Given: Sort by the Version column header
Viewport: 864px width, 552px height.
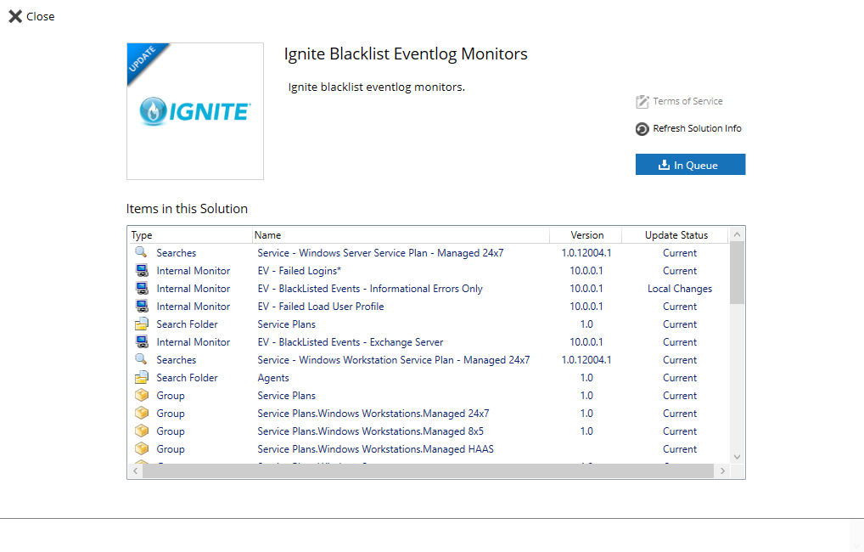Looking at the screenshot, I should (x=586, y=235).
